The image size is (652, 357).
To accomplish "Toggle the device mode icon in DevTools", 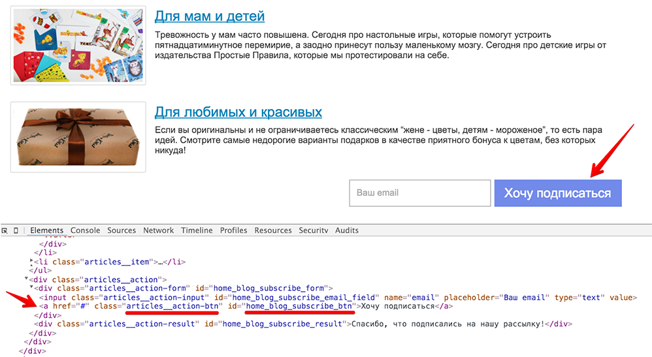I will (x=16, y=230).
